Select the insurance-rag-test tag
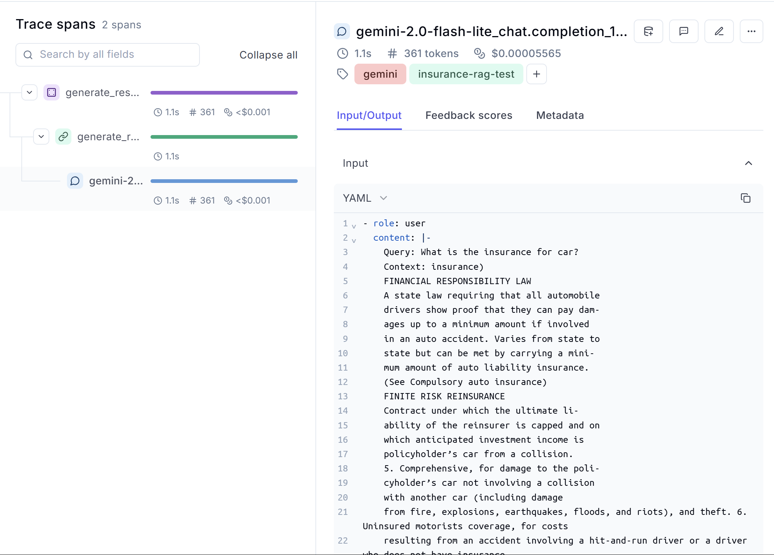The width and height of the screenshot is (774, 555). pos(466,74)
